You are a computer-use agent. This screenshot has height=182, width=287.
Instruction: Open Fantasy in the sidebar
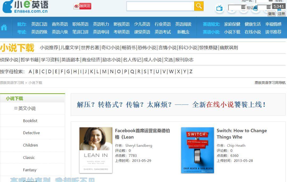30,170
